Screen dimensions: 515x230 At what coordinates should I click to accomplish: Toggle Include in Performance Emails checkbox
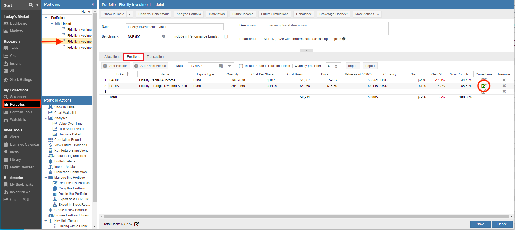click(x=226, y=36)
